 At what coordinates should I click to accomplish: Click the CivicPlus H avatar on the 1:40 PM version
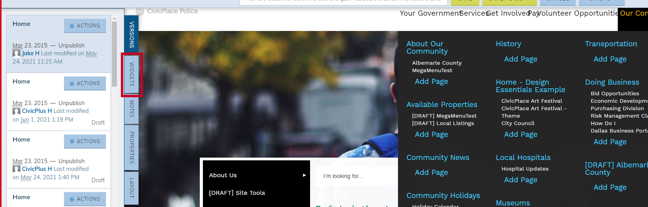[16, 169]
